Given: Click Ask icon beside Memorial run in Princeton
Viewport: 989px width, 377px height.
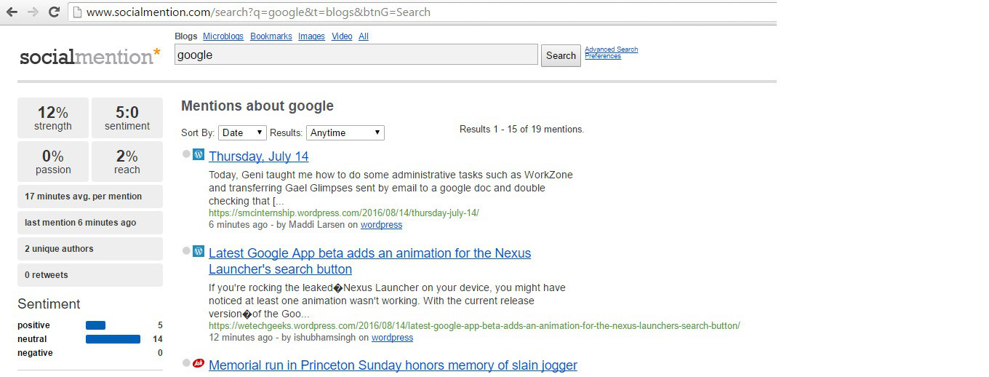Looking at the screenshot, I should pos(199,363).
